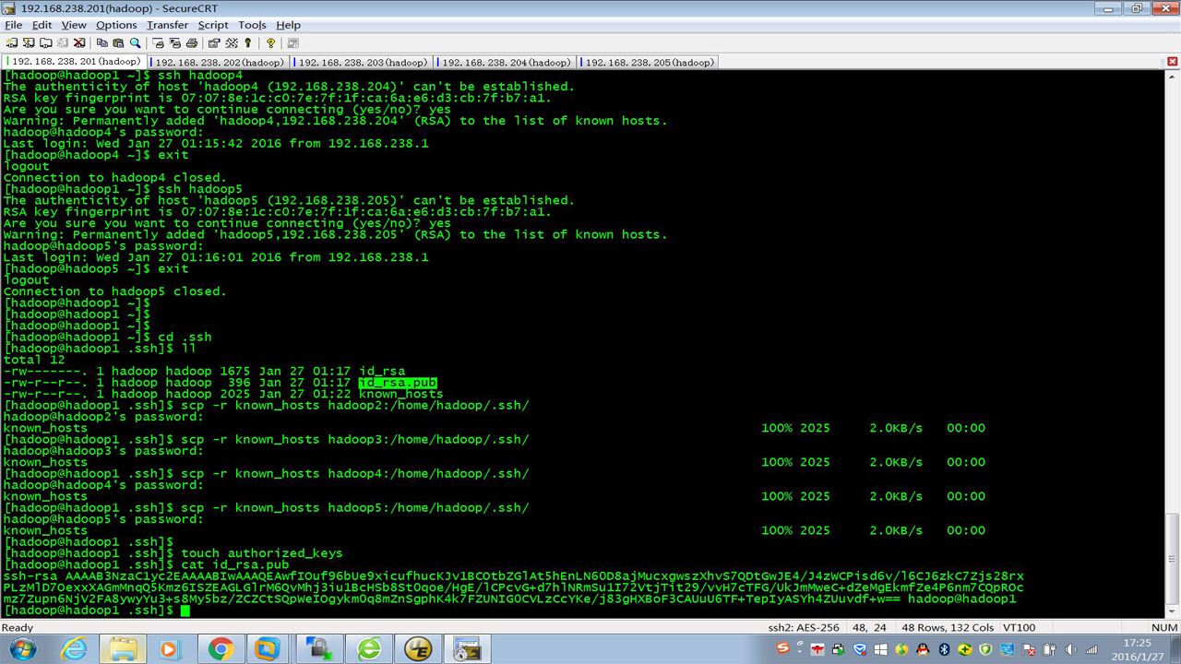Open Global Options toolbar icon
This screenshot has height=664, width=1181.
click(232, 42)
